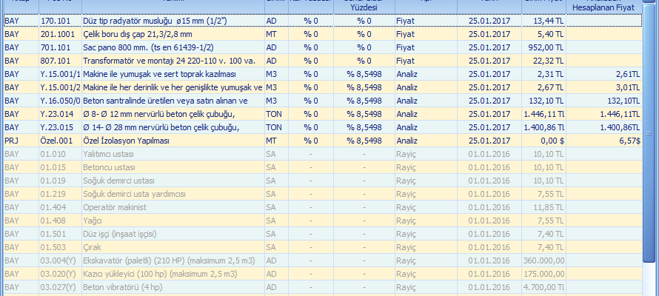
Task: Click the scrollbar down arrow
Action: click(x=652, y=289)
